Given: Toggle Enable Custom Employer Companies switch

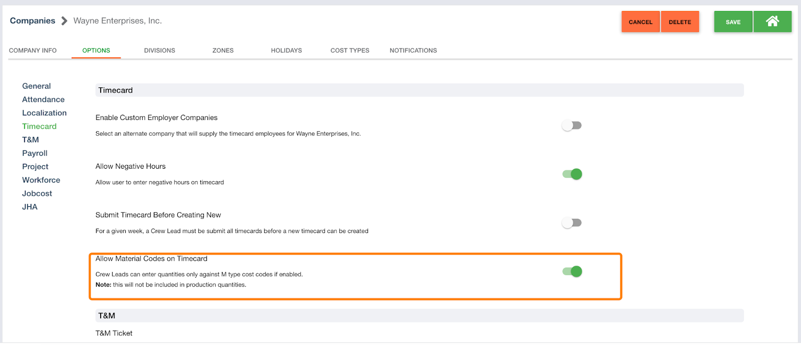Looking at the screenshot, I should [x=572, y=125].
